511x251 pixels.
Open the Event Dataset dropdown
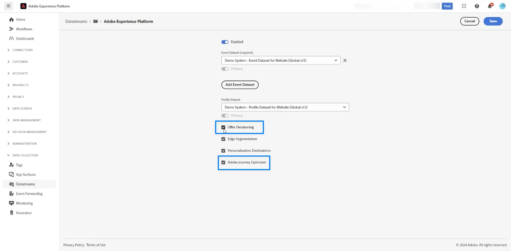tap(281, 60)
